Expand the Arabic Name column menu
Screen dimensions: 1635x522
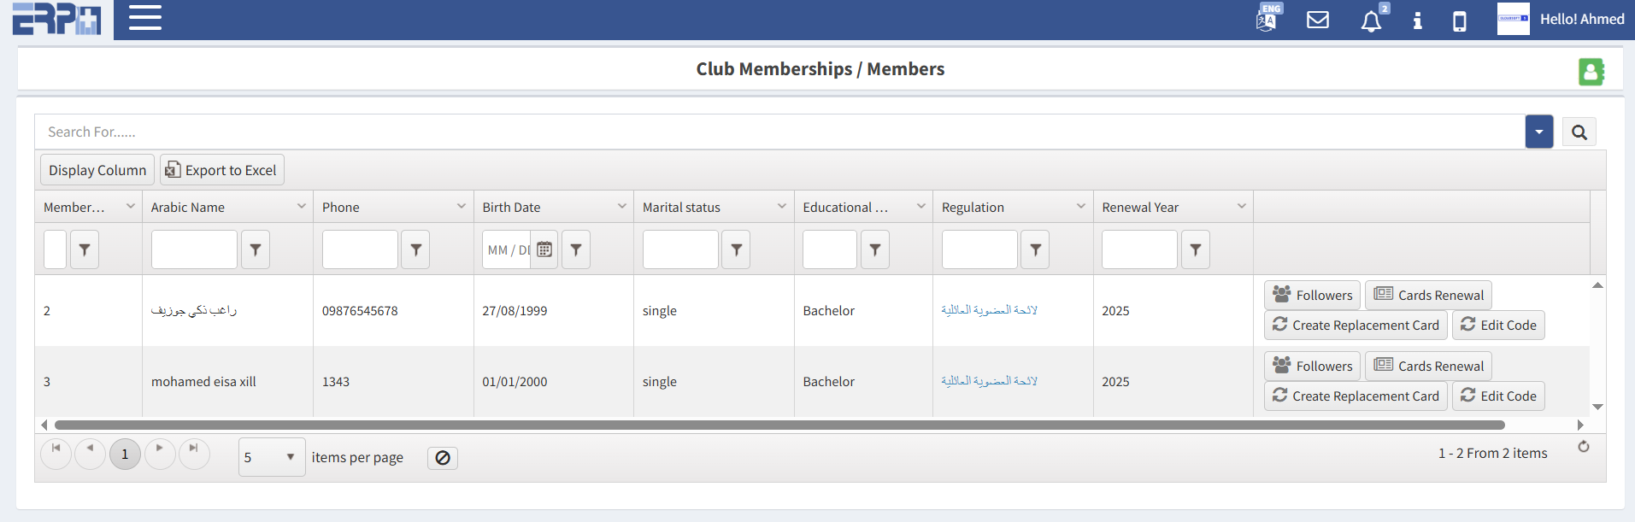point(302,207)
